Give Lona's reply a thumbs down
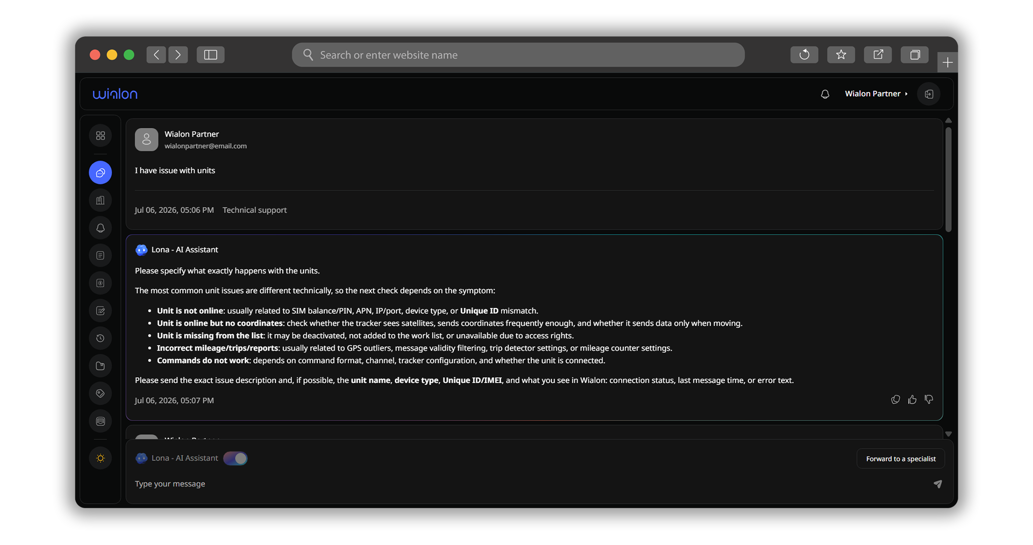The image size is (1033, 545). (x=929, y=399)
